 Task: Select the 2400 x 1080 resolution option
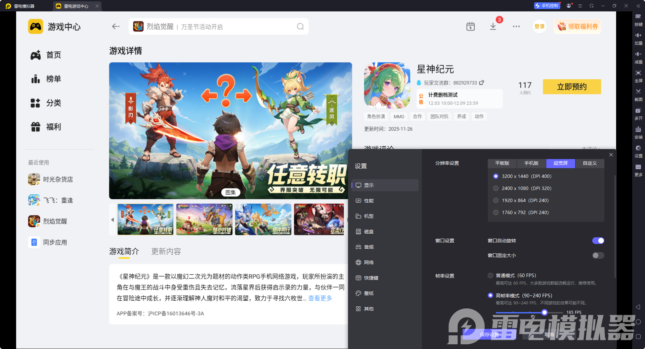(496, 188)
